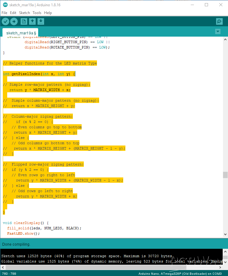
Task: Select the sketch_mar19a tab
Action: [21, 33]
